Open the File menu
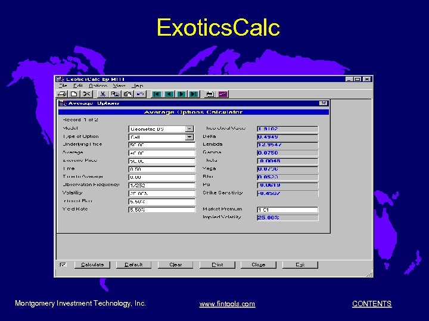The image size is (429, 321). click(x=63, y=86)
